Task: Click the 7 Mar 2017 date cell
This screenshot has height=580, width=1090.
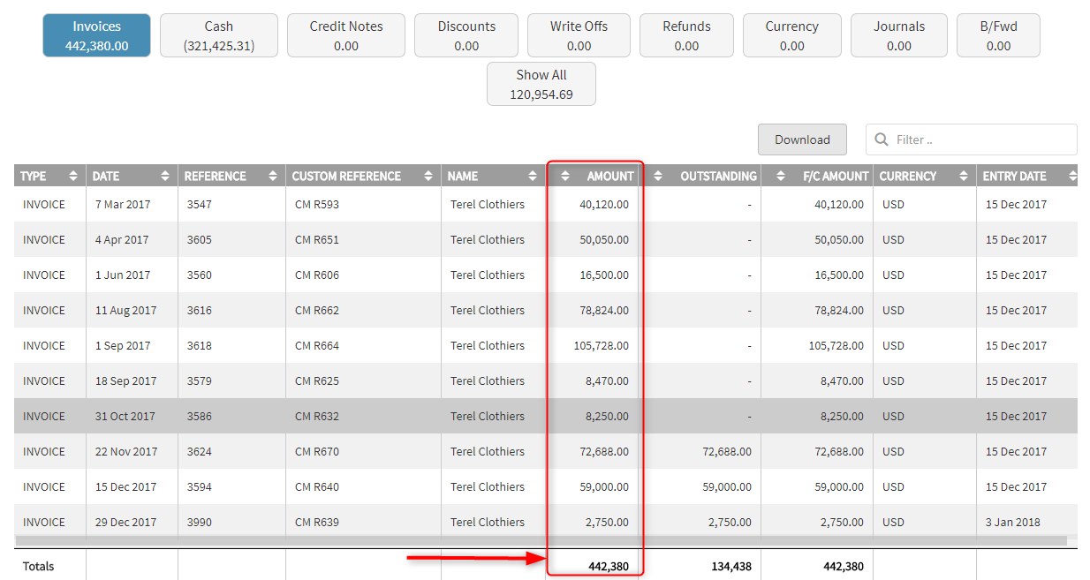Action: [123, 204]
